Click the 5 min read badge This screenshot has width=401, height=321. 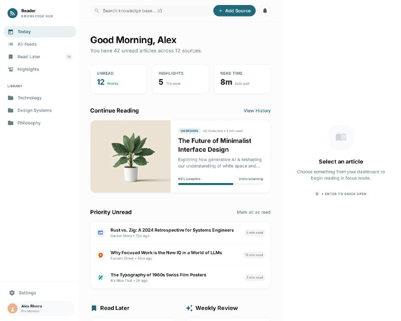[255, 233]
